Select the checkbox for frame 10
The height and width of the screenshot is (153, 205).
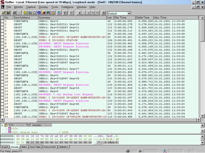pyautogui.click(x=2, y=49)
